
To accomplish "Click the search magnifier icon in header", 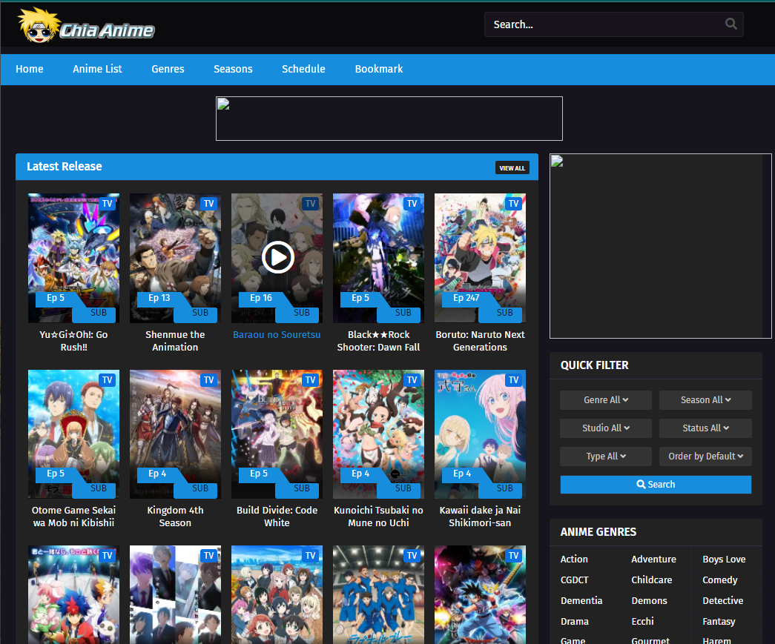I will point(731,24).
